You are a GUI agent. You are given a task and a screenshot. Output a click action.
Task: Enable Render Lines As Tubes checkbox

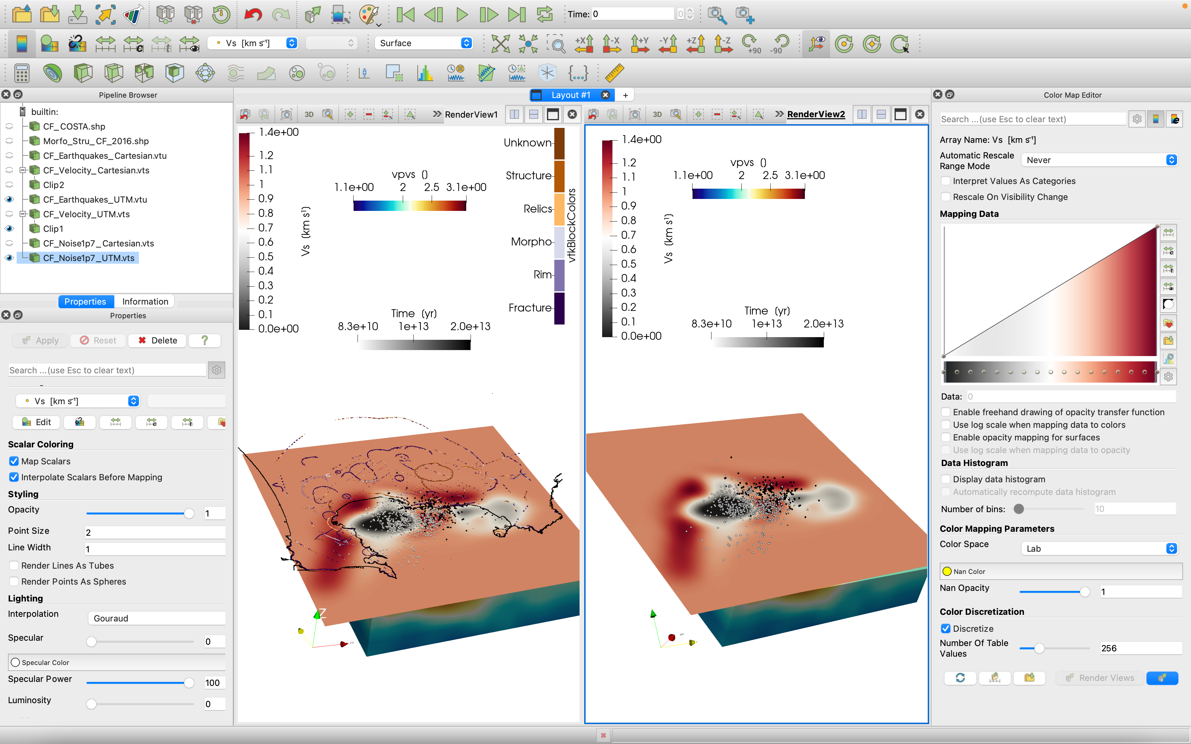coord(14,565)
